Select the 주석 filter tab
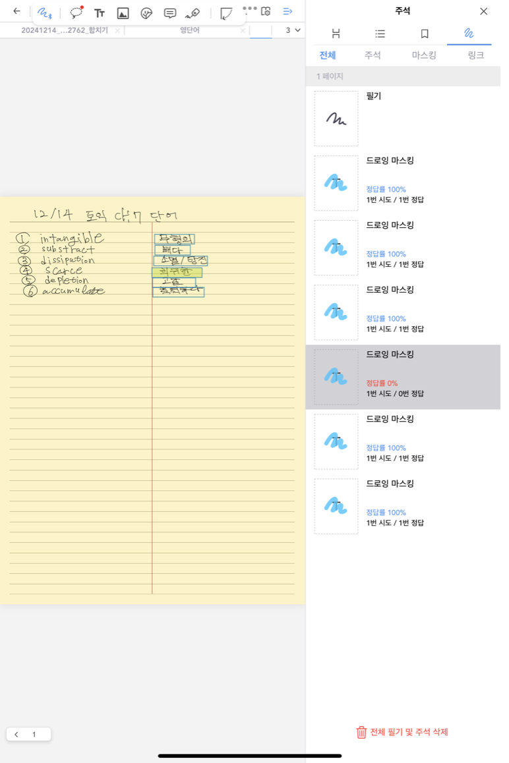Viewport: 509px width, 763px height. pos(373,55)
